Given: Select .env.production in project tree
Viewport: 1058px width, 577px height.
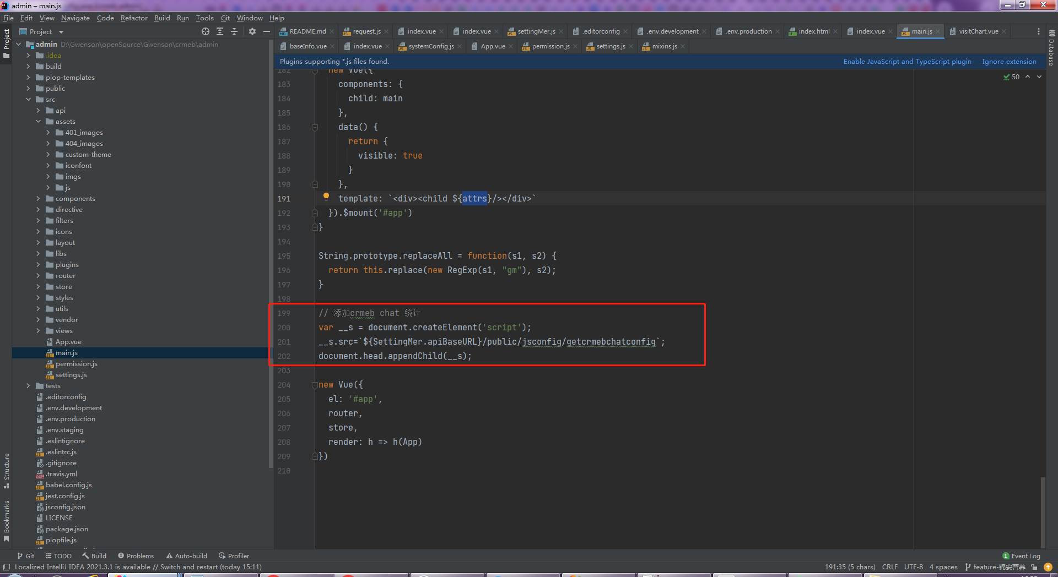Looking at the screenshot, I should (70, 419).
